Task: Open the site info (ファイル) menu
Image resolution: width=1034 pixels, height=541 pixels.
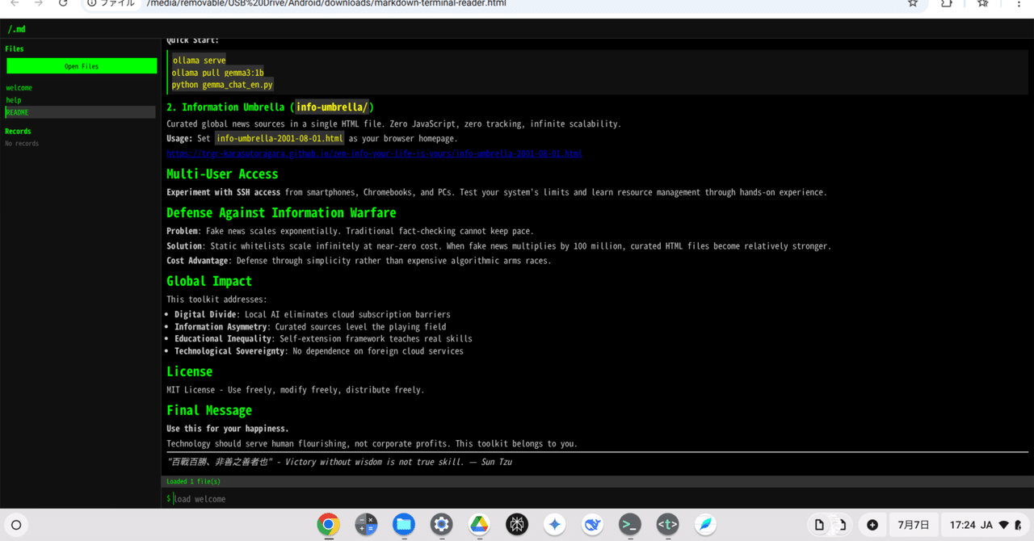Action: coord(107,3)
